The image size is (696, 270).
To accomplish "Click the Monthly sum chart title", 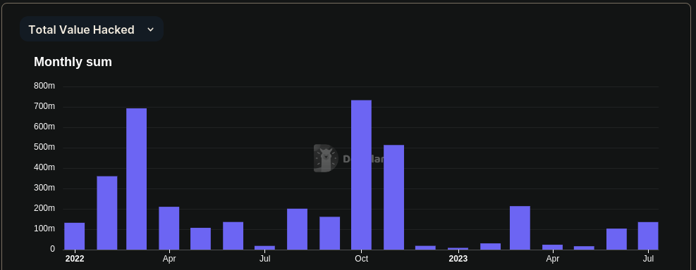I will coord(73,62).
